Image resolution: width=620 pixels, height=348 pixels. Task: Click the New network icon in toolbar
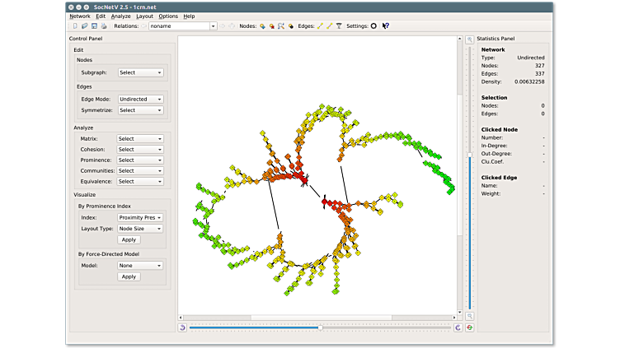coord(75,26)
